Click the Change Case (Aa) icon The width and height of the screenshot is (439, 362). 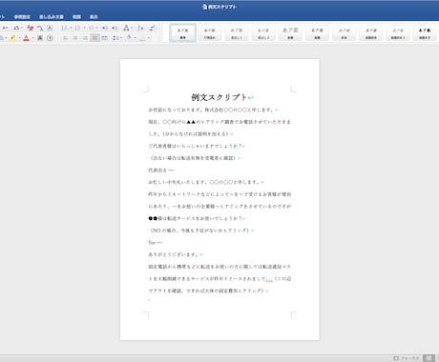point(16,29)
